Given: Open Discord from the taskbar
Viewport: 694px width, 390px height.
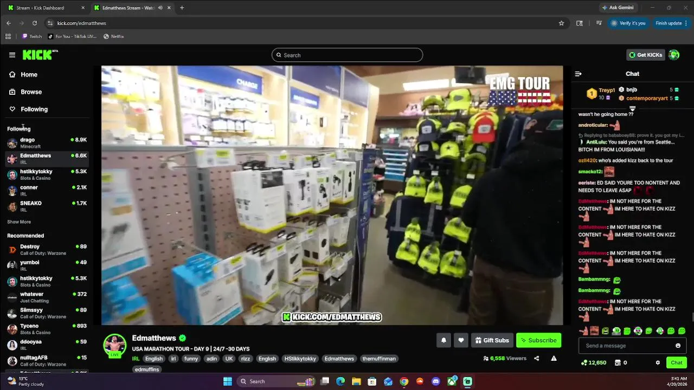Looking at the screenshot, I should coord(436,381).
